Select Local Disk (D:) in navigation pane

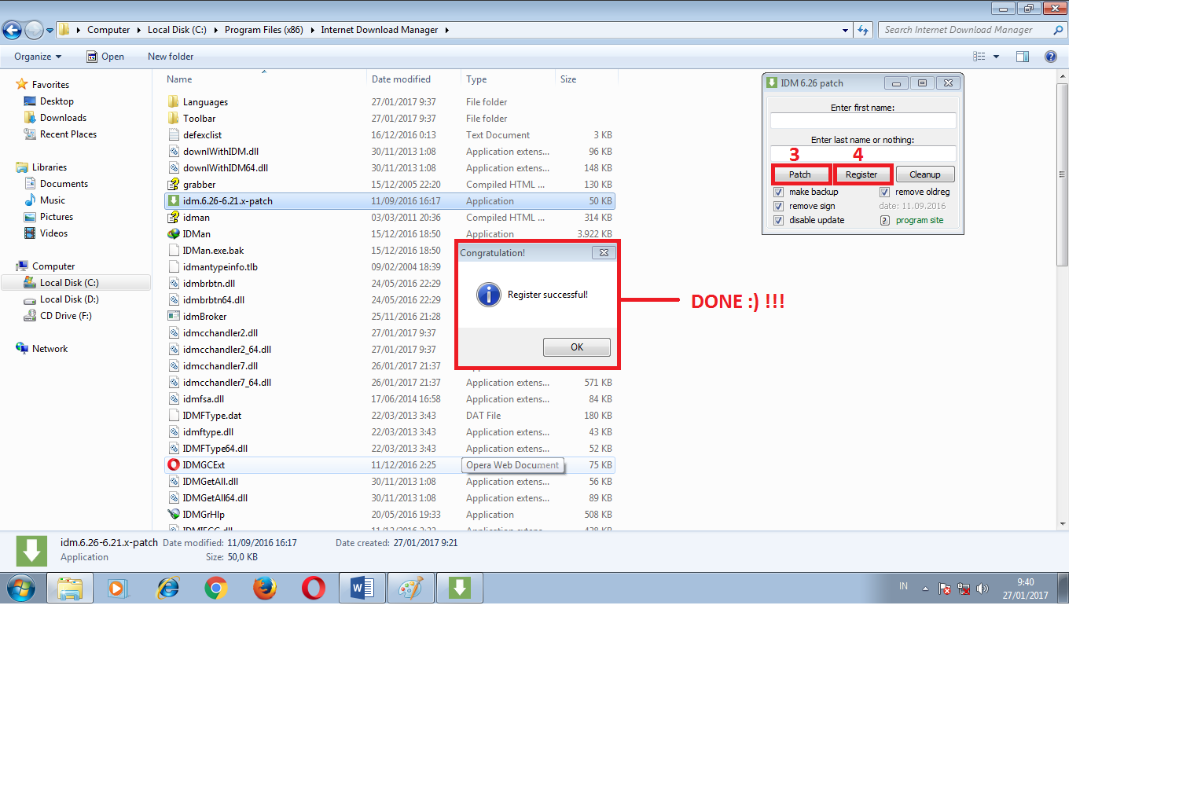click(x=69, y=299)
